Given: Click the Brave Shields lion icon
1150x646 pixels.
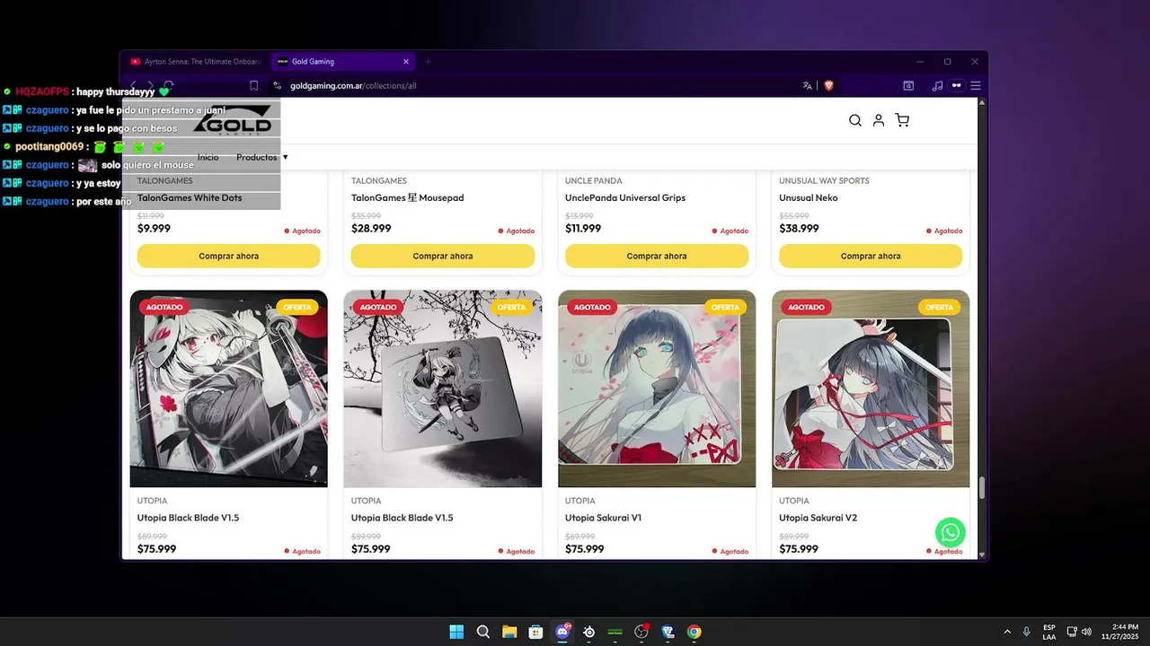Looking at the screenshot, I should (828, 86).
